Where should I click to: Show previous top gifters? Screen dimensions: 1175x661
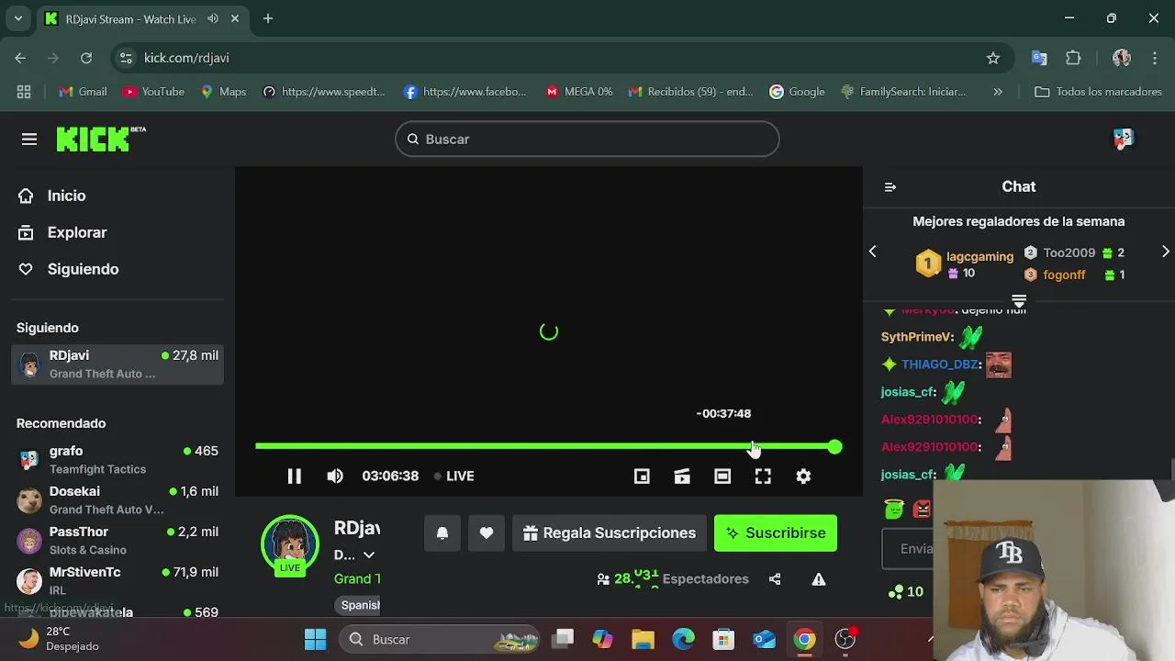872,252
